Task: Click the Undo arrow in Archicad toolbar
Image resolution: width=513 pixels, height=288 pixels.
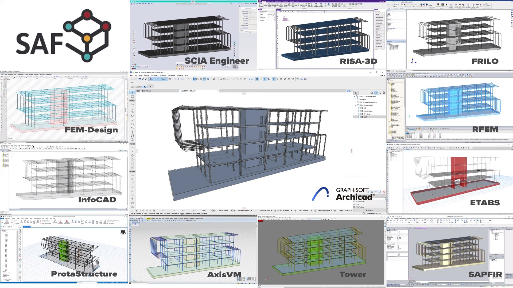Action: click(132, 79)
